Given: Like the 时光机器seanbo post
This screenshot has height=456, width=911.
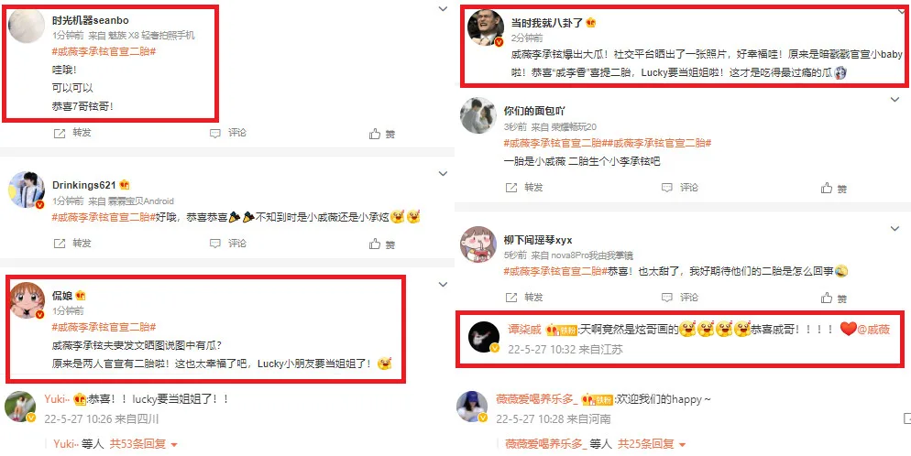Looking at the screenshot, I should point(375,134).
